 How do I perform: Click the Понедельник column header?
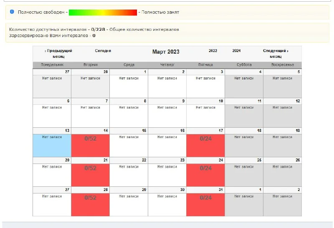(x=52, y=65)
